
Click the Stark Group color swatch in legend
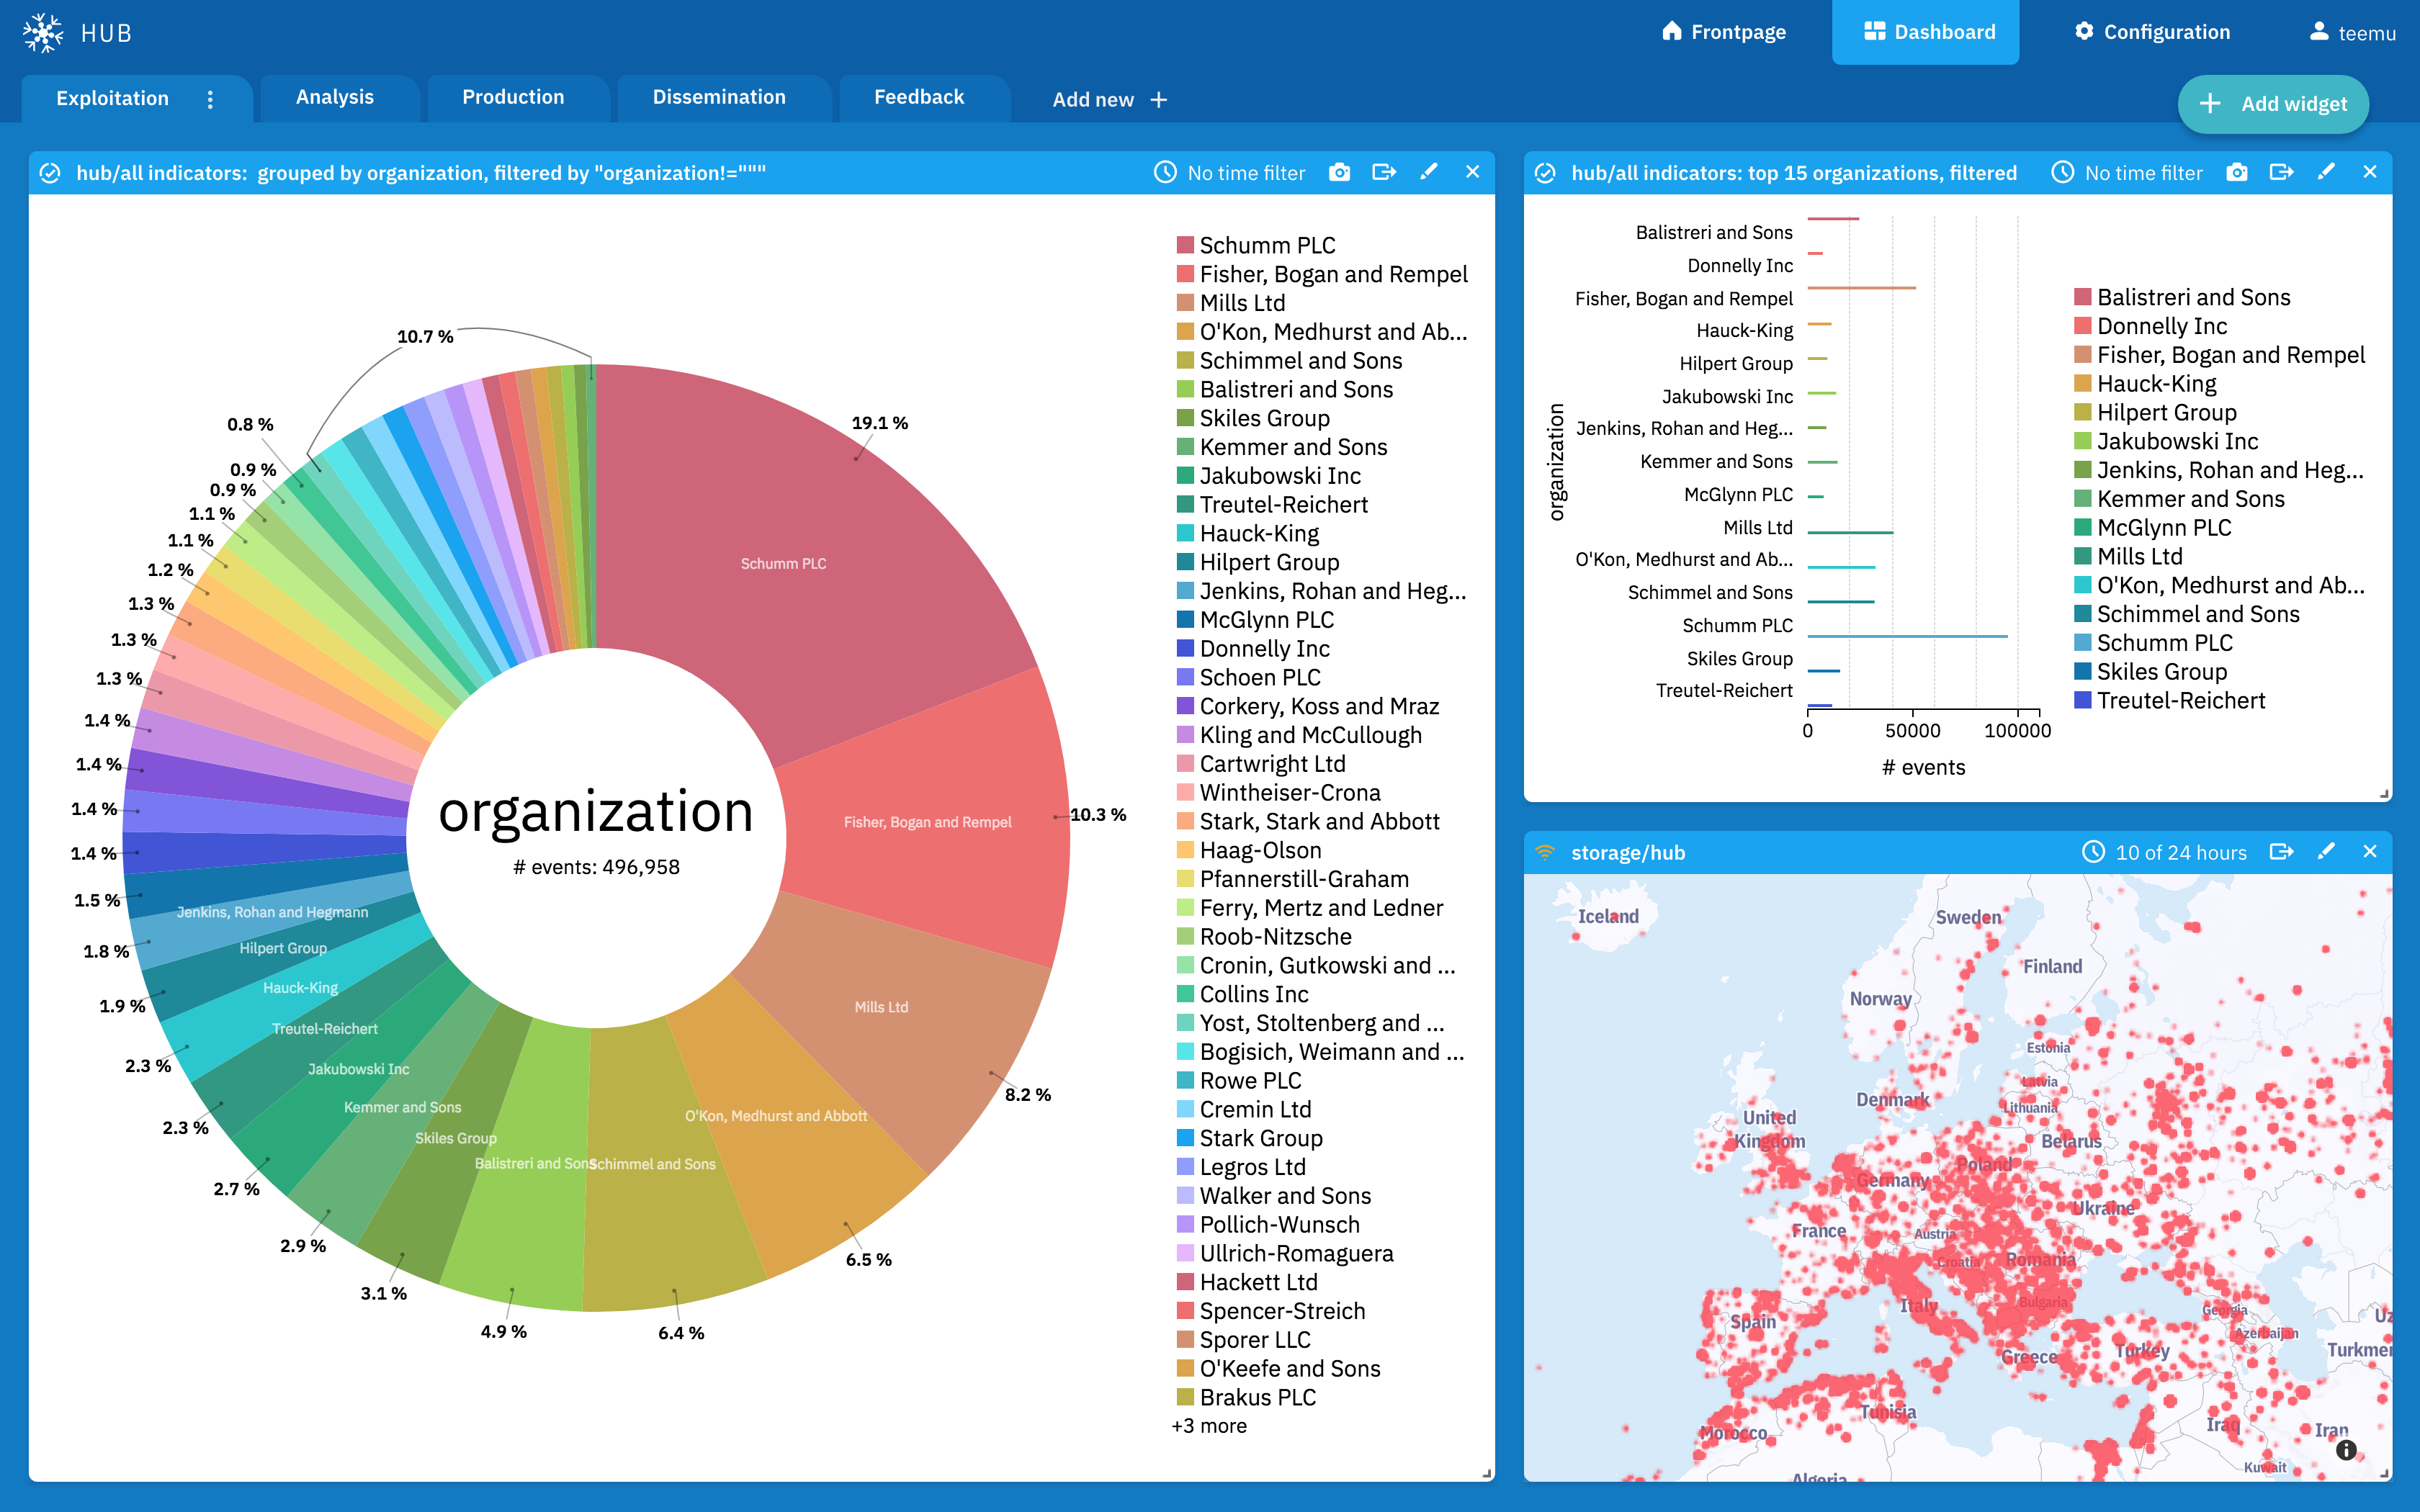(1185, 1138)
